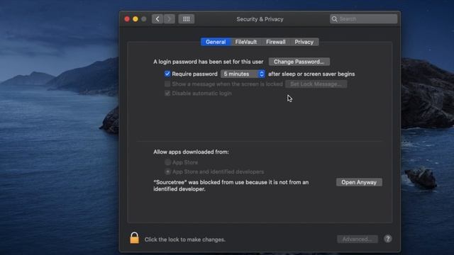Focus the Search input field
The height and width of the screenshot is (255, 454).
(x=364, y=19)
